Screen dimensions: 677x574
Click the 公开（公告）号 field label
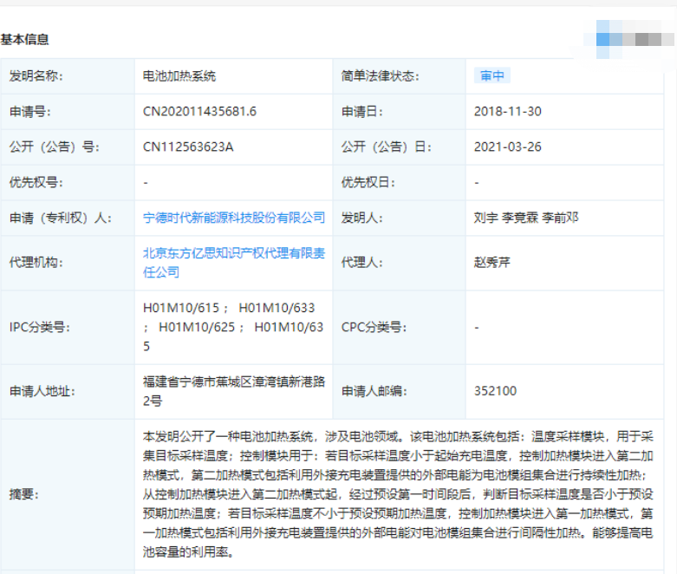coord(55,147)
